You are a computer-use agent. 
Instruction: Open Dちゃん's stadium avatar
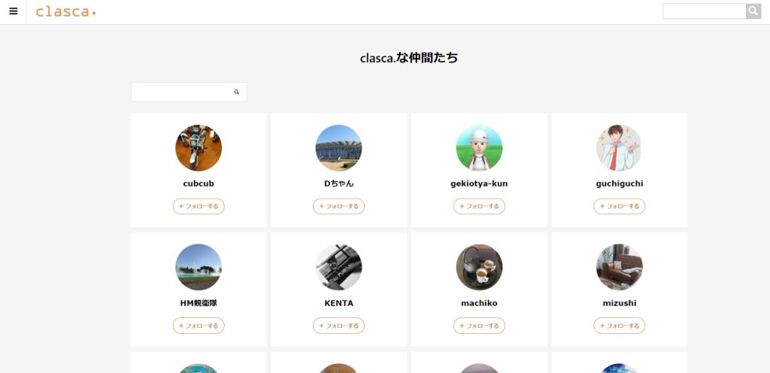pyautogui.click(x=339, y=147)
